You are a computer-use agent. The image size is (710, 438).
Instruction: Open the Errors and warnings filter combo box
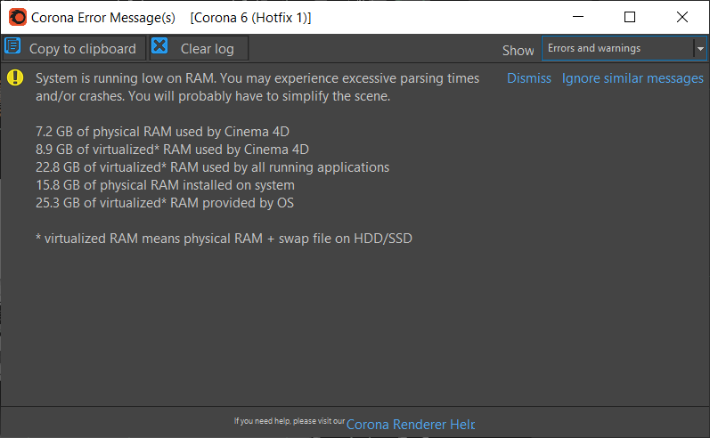[x=617, y=49]
